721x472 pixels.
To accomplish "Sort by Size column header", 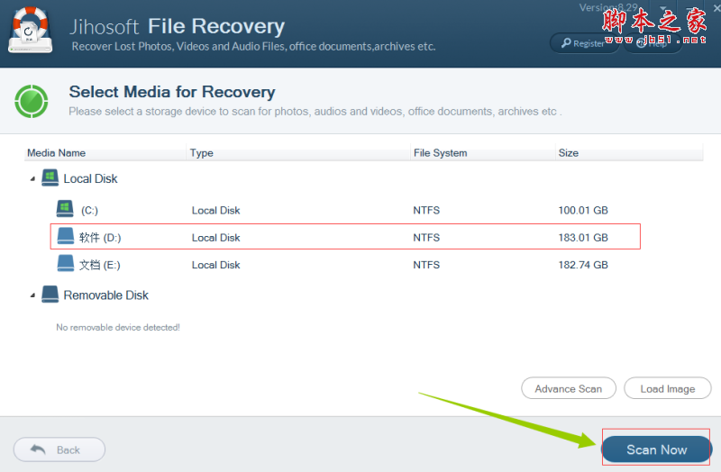I will [629, 152].
